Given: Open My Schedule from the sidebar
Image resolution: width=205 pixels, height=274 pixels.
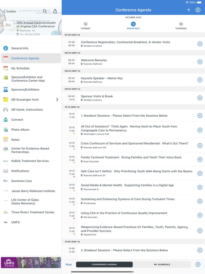Looking at the screenshot, I should pyautogui.click(x=31, y=68).
